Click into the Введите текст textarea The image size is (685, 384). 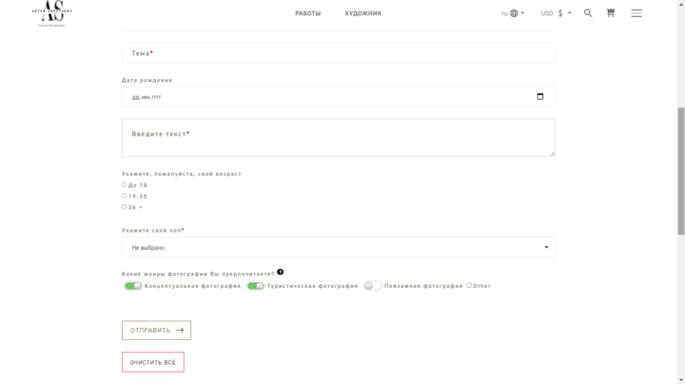[338, 138]
